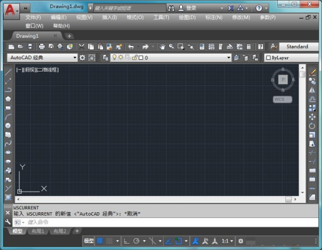Image resolution: width=322 pixels, height=250 pixels.
Task: Click the Mirror tool icon
Action: [x=312, y=90]
